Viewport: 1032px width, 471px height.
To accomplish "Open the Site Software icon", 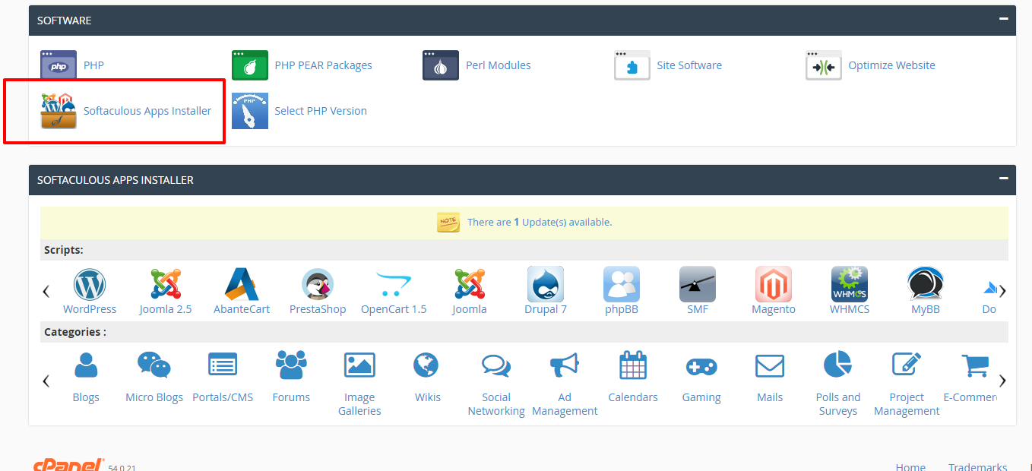I will pos(632,65).
